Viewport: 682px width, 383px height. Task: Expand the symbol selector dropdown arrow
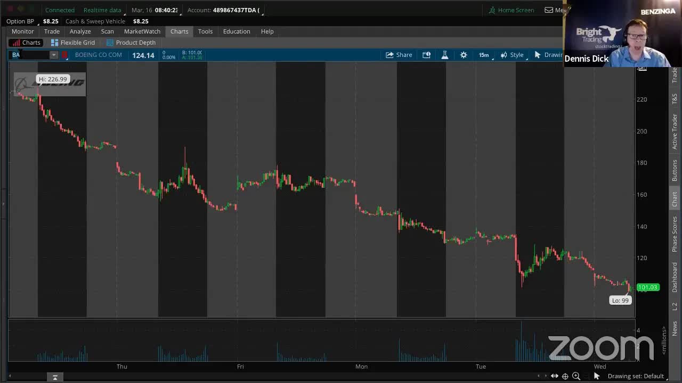(54, 55)
